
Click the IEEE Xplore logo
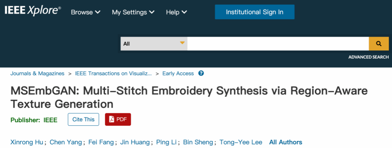33,11
